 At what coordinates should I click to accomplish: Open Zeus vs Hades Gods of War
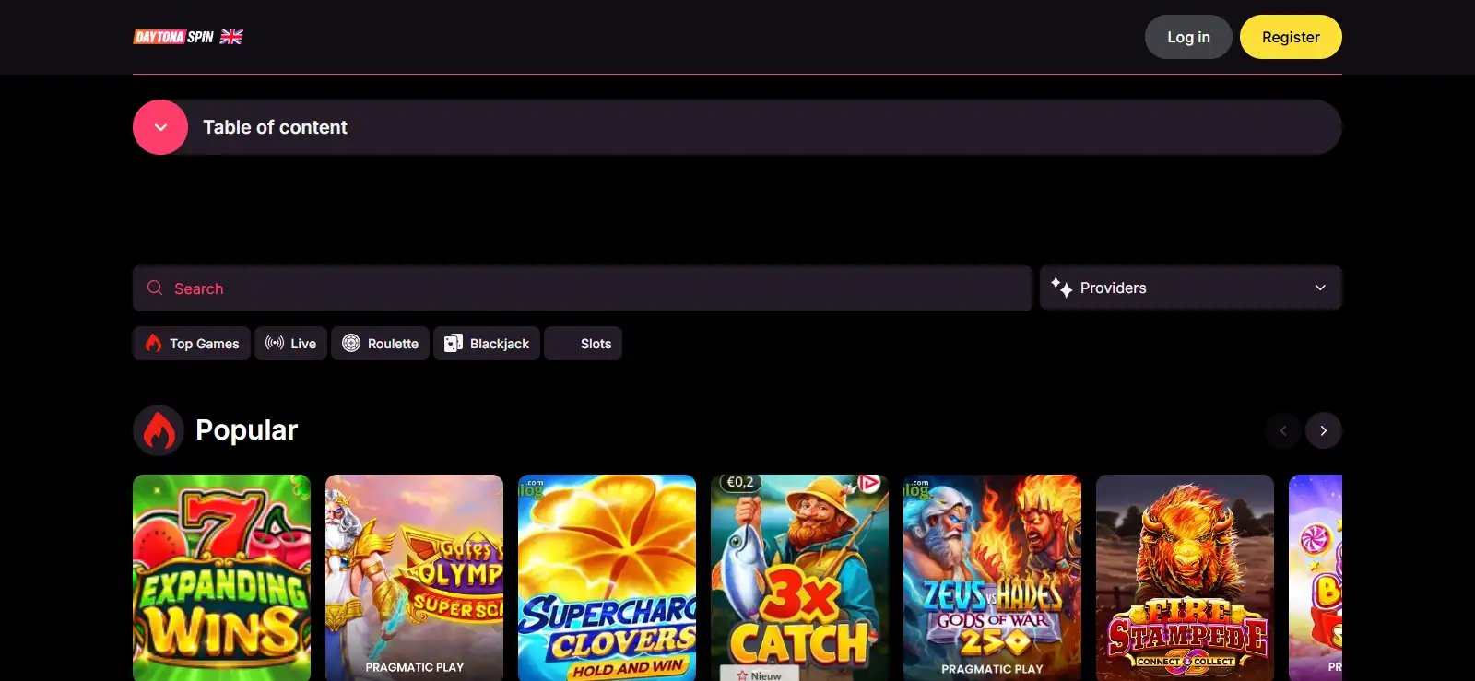point(992,578)
